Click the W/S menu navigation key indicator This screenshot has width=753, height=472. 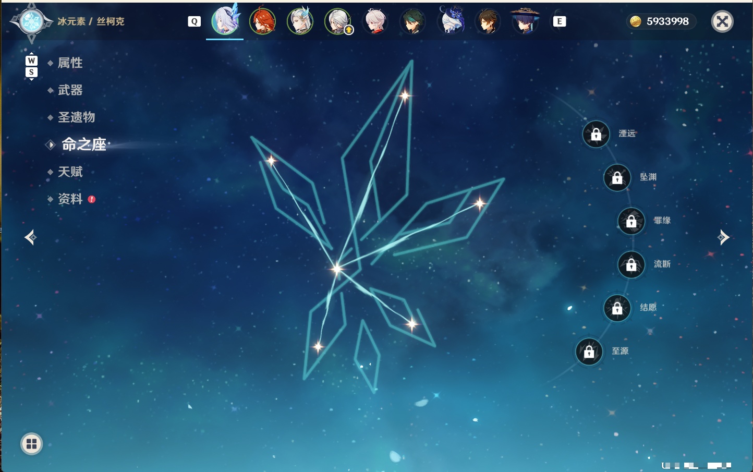(x=31, y=66)
